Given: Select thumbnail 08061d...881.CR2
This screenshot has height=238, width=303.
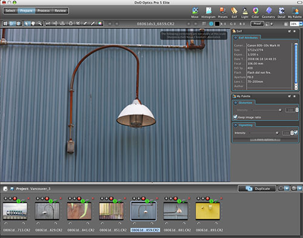Looking at the screenshot, I should coord(176,211).
